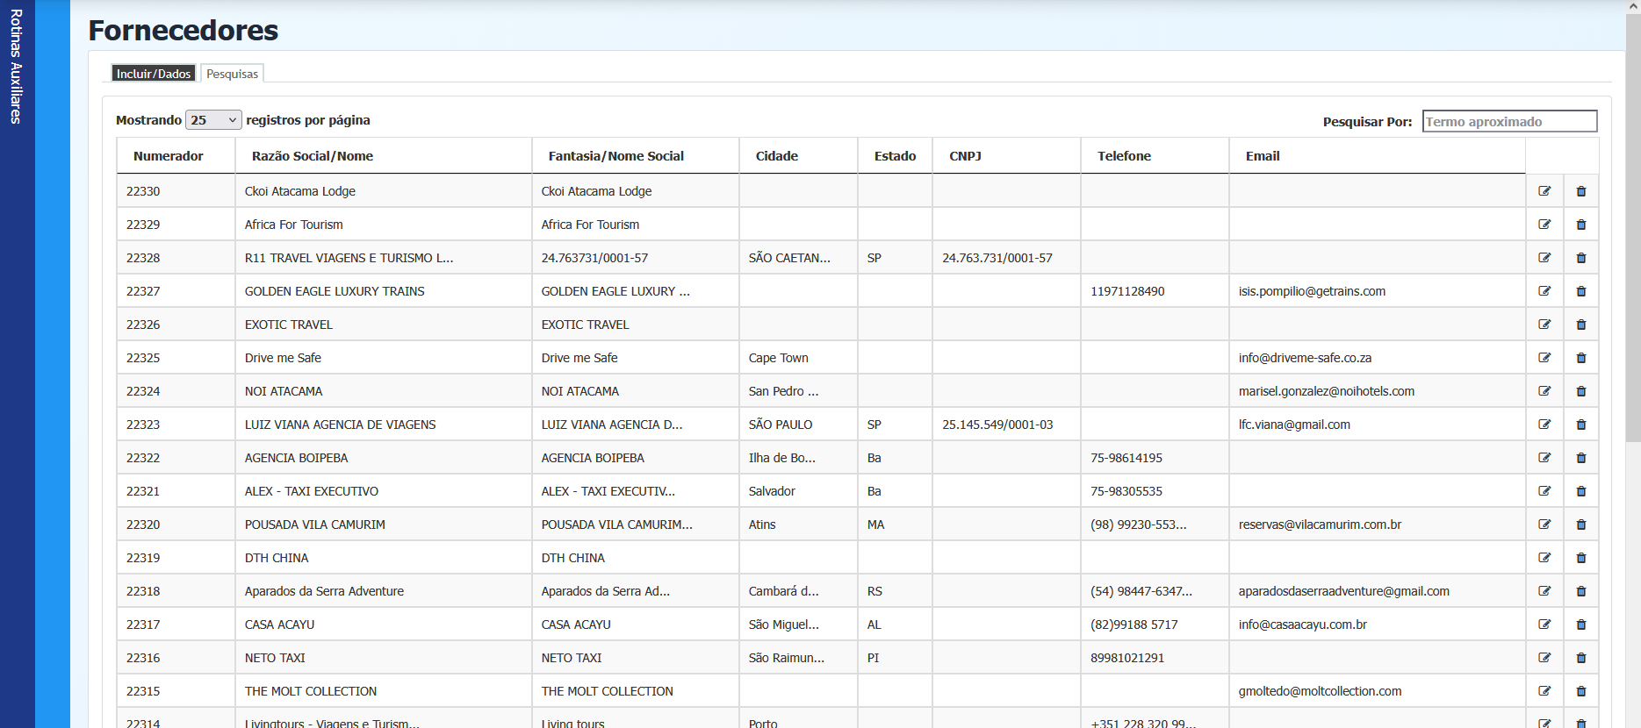Delete the CASA ACAYU supplier row
The height and width of the screenshot is (728, 1641).
[1580, 625]
